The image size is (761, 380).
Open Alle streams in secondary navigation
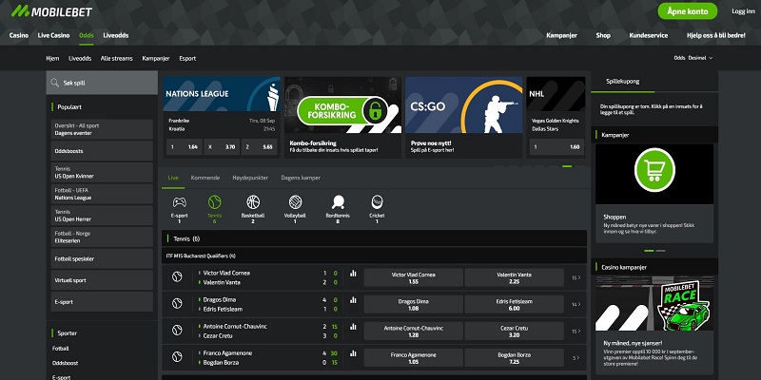[116, 58]
